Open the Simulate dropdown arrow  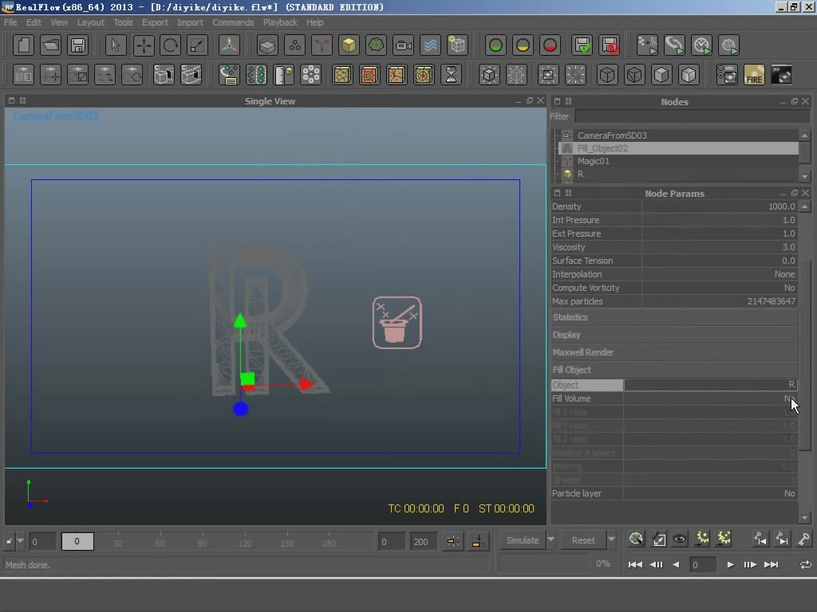point(551,539)
